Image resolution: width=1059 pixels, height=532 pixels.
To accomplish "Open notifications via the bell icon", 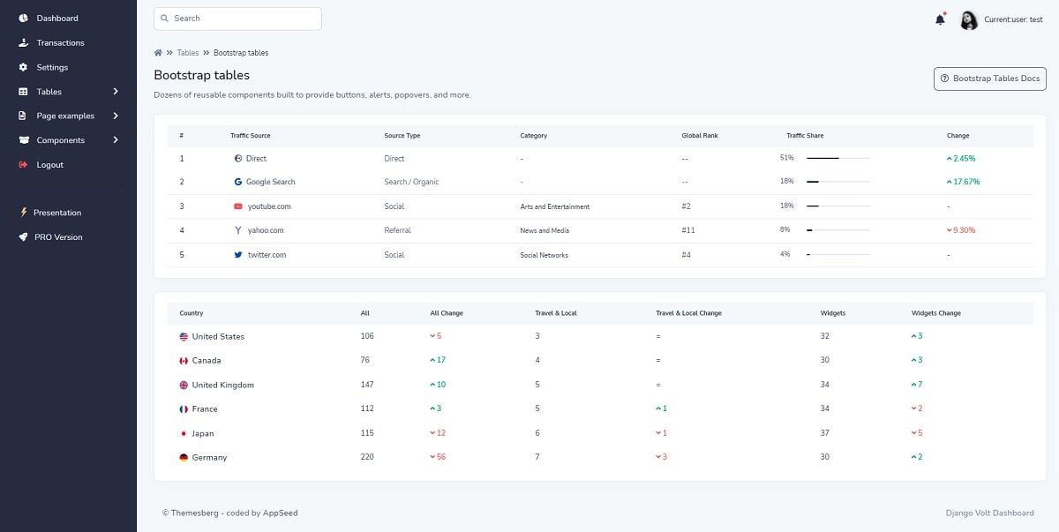I will point(939,19).
